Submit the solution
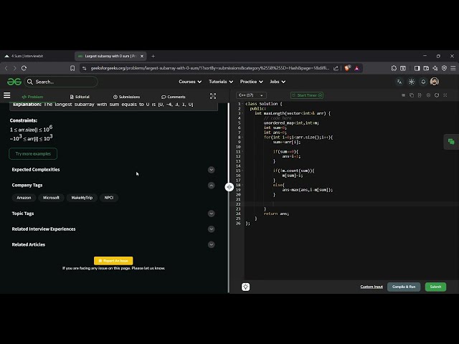Viewport: 459px width, 344px height. pyautogui.click(x=435, y=287)
